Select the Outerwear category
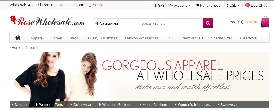This screenshot has height=110, width=274. pyautogui.click(x=82, y=105)
